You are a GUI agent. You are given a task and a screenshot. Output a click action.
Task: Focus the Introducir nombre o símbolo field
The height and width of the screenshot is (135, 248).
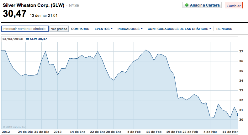pos(25,29)
